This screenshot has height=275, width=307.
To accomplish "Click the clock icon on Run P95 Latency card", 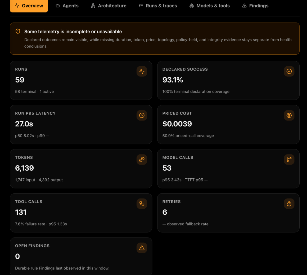I will coord(142,115).
